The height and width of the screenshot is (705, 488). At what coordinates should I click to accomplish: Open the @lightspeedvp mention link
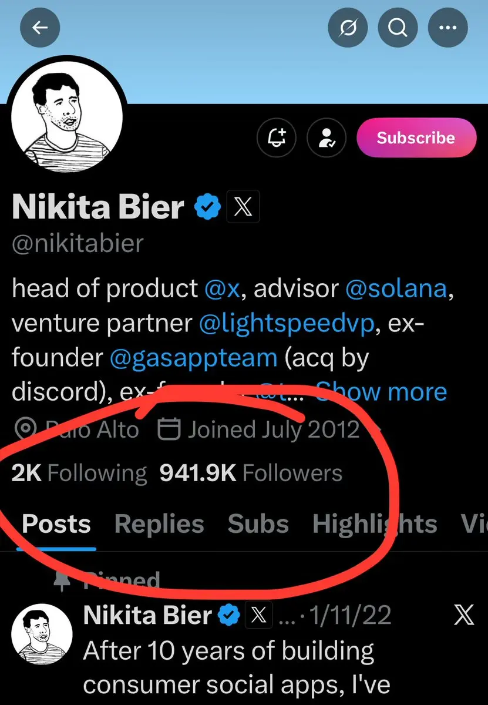[287, 323]
